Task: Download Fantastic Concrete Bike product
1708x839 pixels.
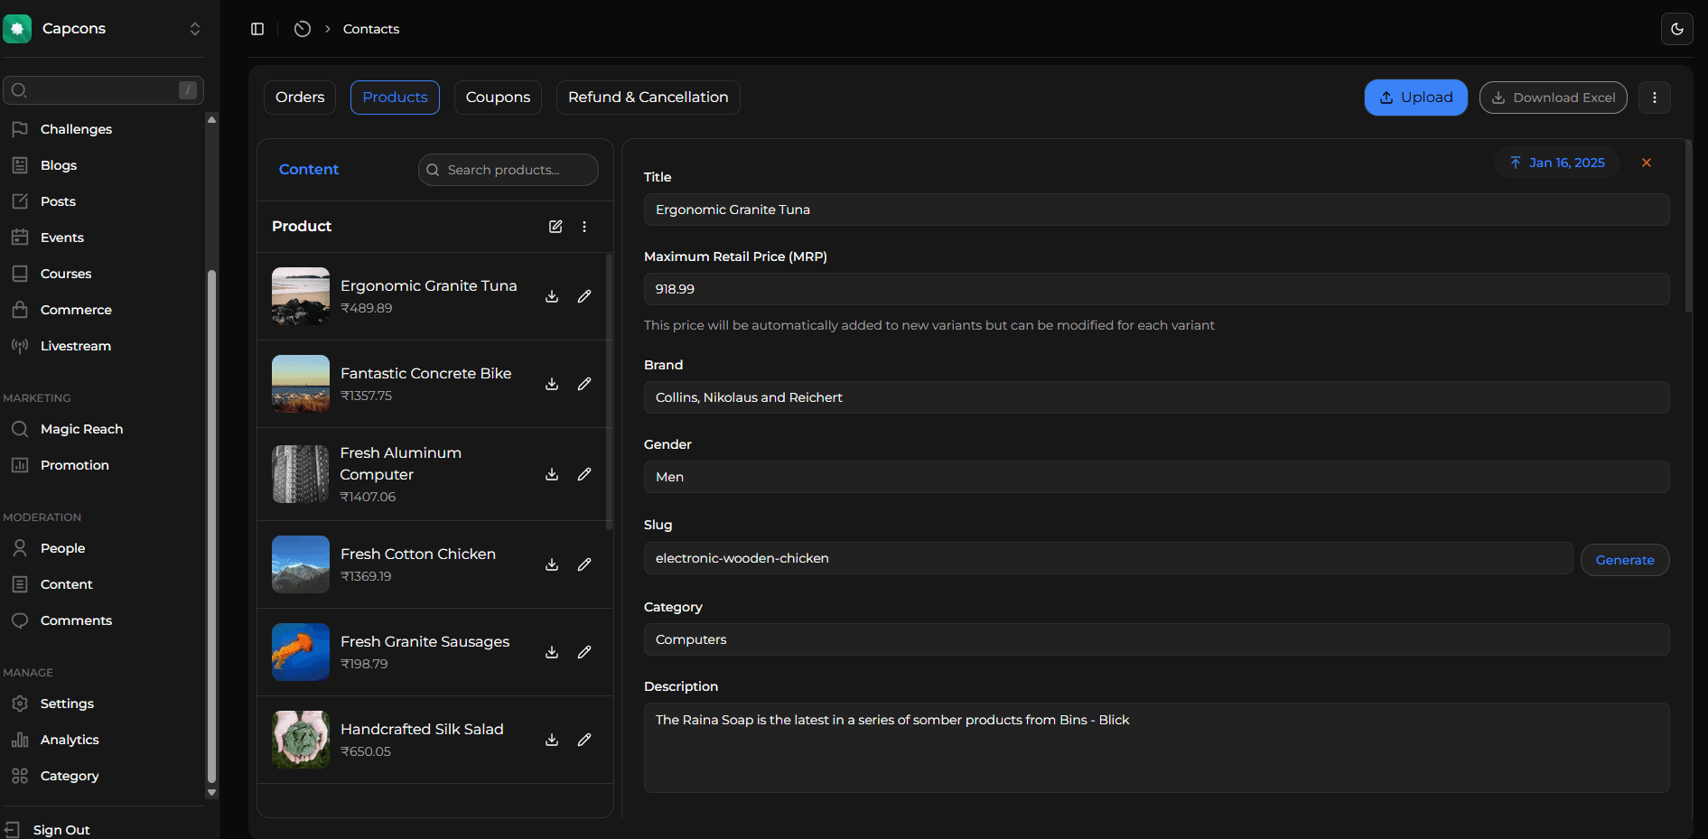Action: point(552,384)
